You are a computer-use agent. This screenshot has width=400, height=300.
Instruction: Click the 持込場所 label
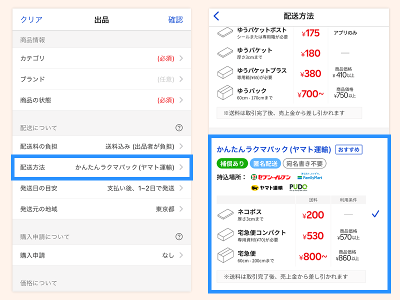(231, 177)
